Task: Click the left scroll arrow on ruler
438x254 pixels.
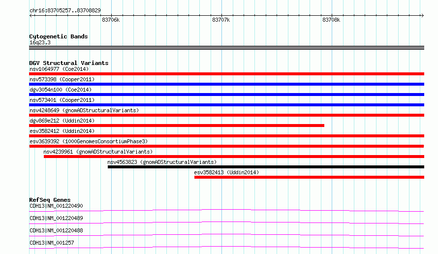Action: tap(31, 16)
